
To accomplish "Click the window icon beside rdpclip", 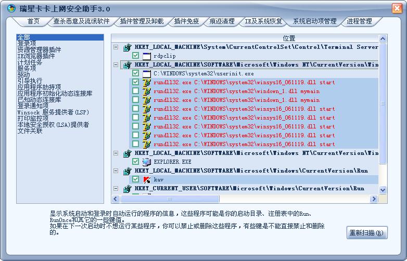I will [147, 56].
